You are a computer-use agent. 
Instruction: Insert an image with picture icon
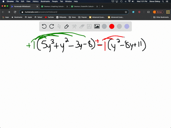[97, 26]
